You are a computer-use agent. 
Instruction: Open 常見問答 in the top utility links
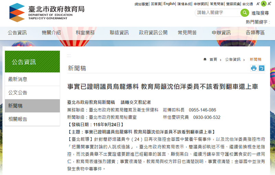217,4
